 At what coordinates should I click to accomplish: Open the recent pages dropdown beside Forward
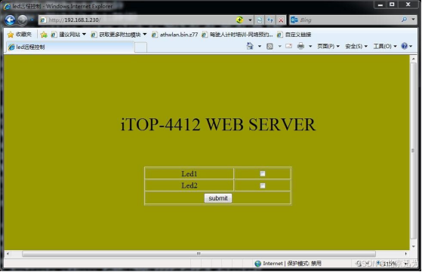(x=32, y=20)
